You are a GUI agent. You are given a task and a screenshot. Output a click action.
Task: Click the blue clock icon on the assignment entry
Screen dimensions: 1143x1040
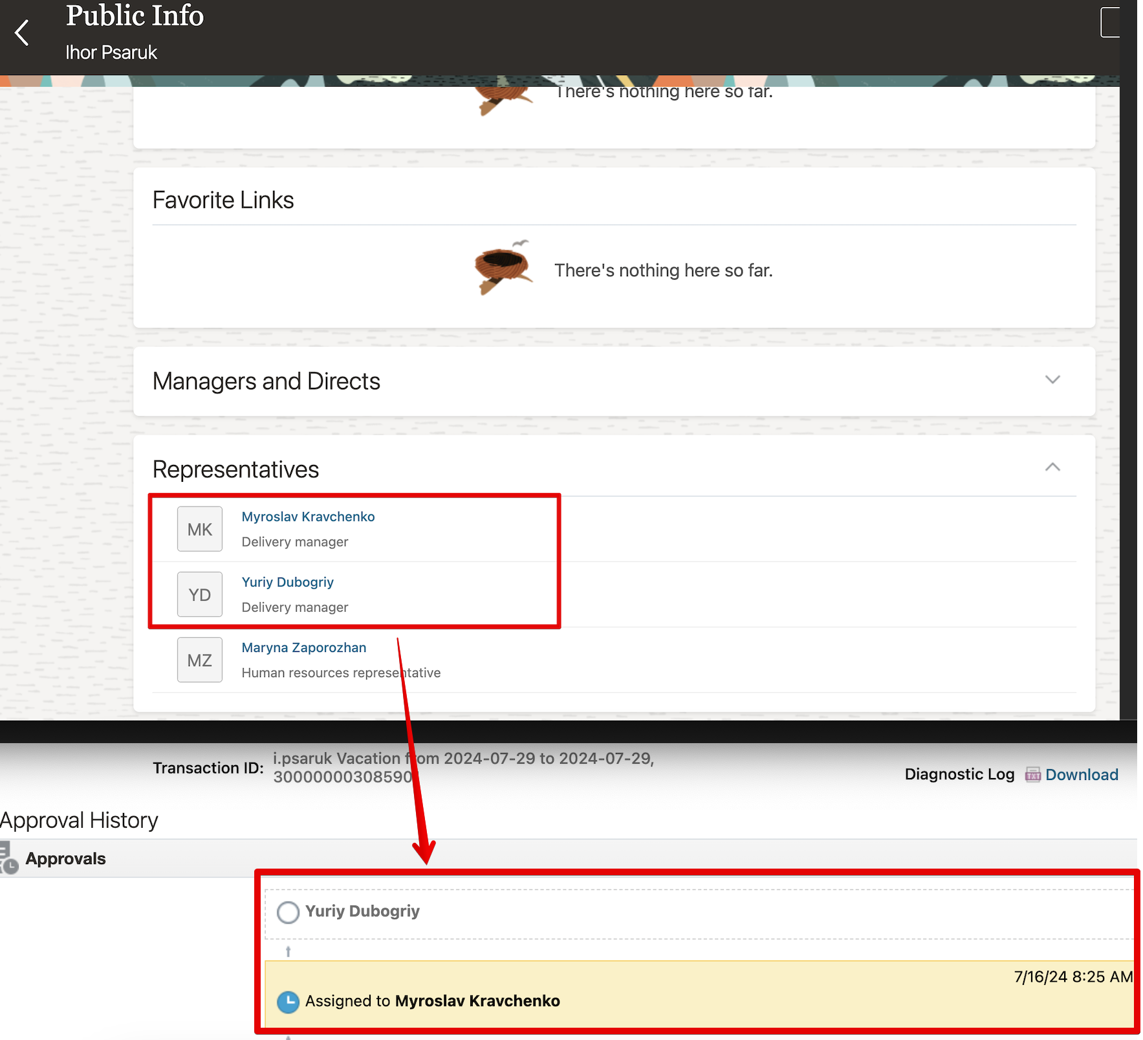(x=287, y=1001)
